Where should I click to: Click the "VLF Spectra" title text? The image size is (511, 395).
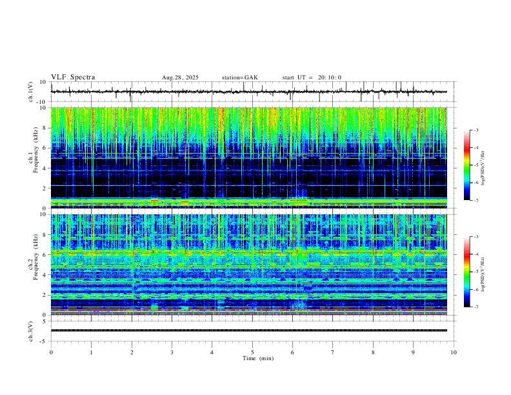pyautogui.click(x=73, y=77)
